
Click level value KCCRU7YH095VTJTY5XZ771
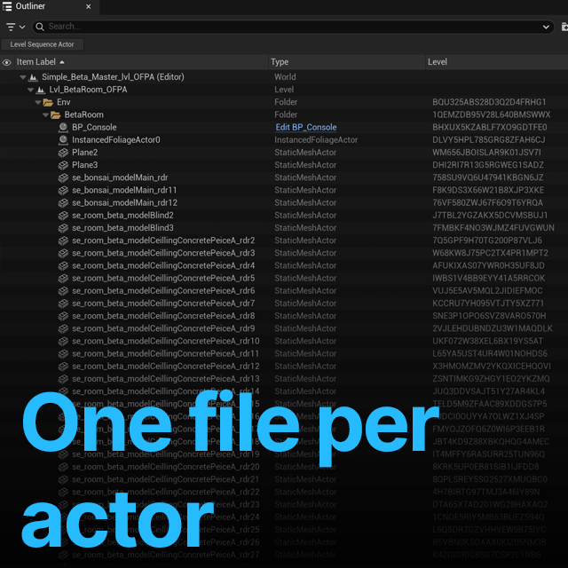tap(488, 304)
